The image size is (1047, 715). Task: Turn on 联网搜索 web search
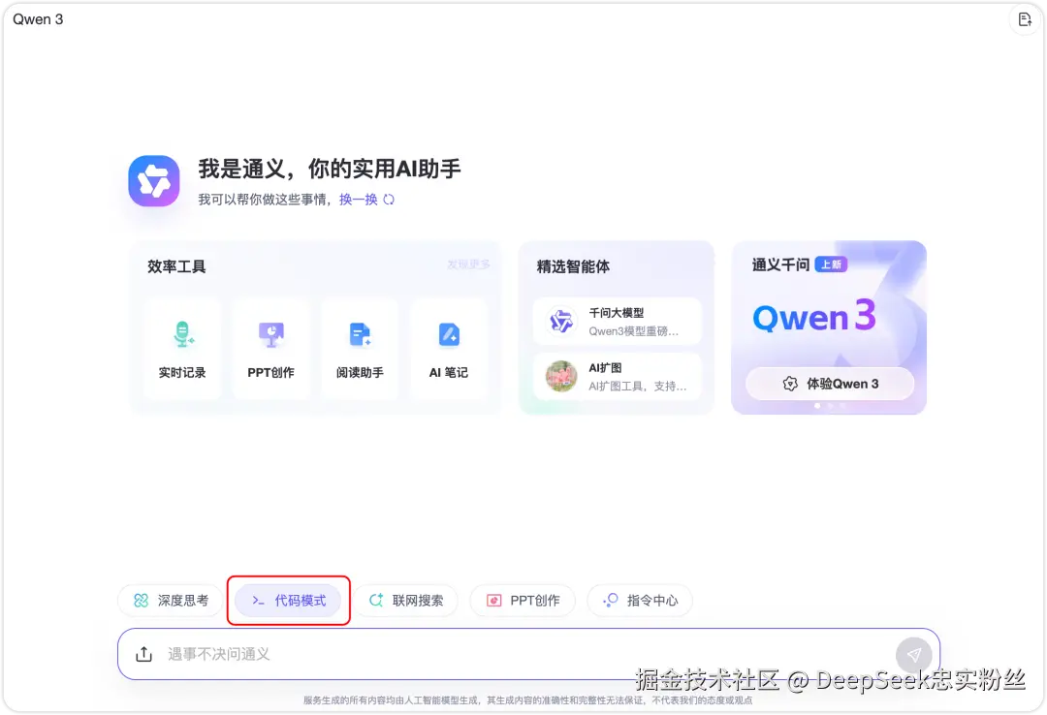point(406,601)
